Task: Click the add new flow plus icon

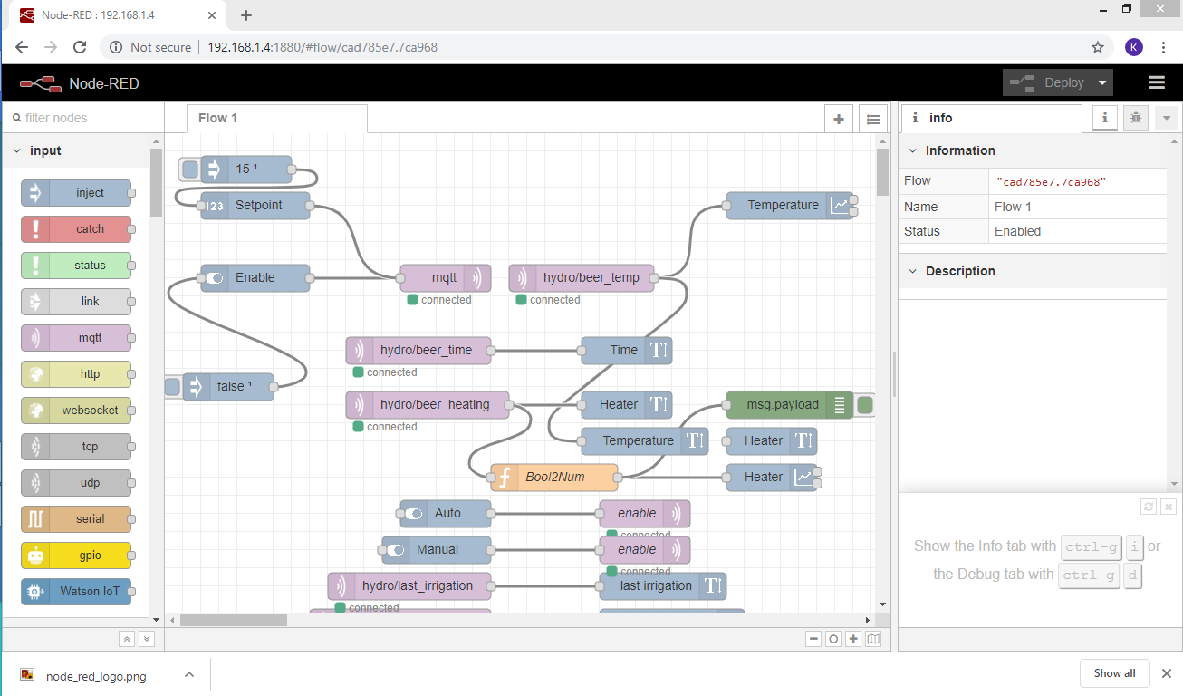Action: click(839, 119)
